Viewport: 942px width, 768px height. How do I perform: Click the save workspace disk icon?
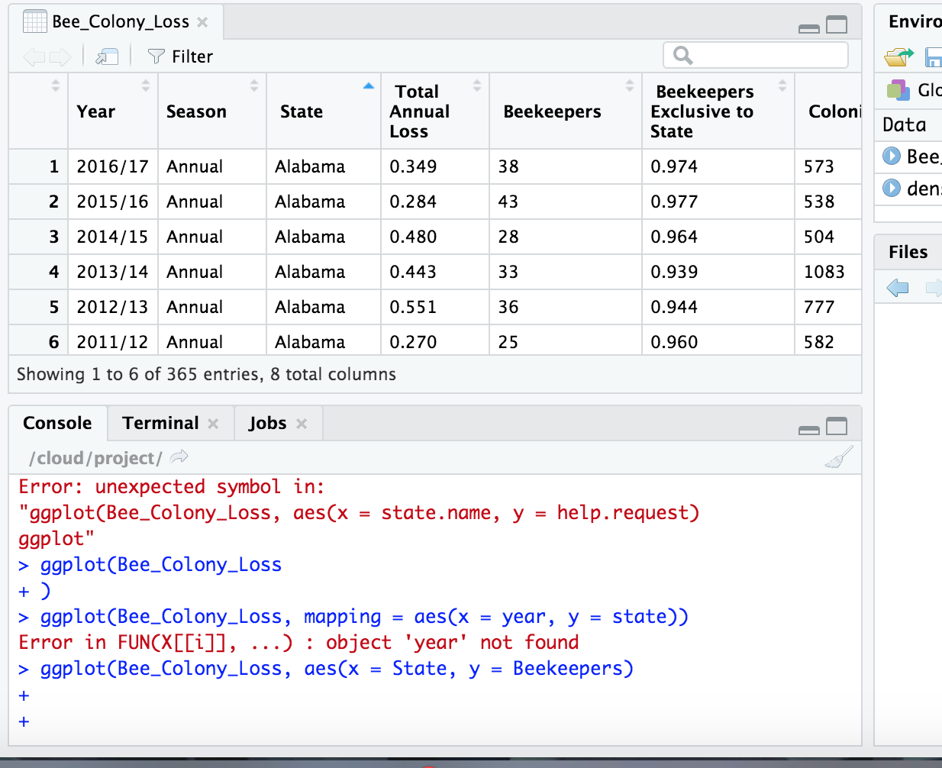933,56
